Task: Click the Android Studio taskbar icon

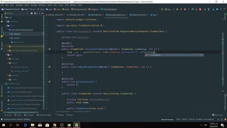Action: [77, 125]
